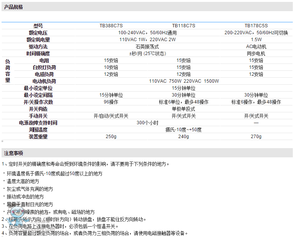Click the 300个小时 power backup value

coord(147,123)
